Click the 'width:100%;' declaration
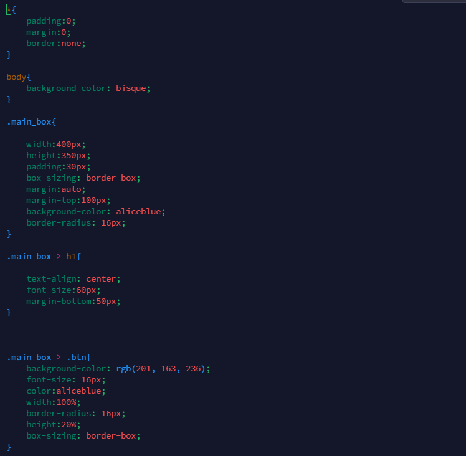The image size is (466, 456). pyautogui.click(x=54, y=402)
